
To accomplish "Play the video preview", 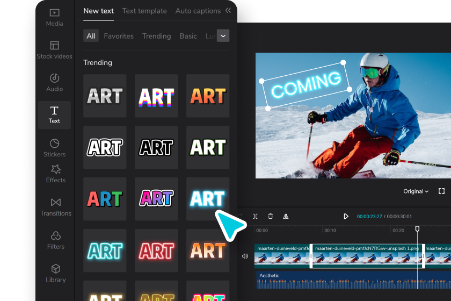I will tap(346, 216).
